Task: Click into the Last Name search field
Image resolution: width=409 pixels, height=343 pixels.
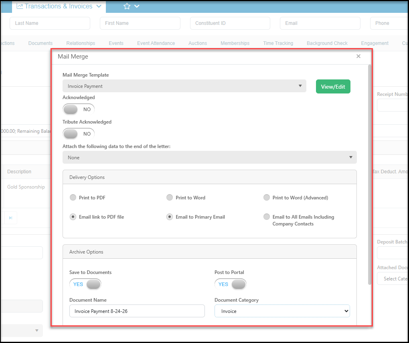Action: tap(50, 23)
